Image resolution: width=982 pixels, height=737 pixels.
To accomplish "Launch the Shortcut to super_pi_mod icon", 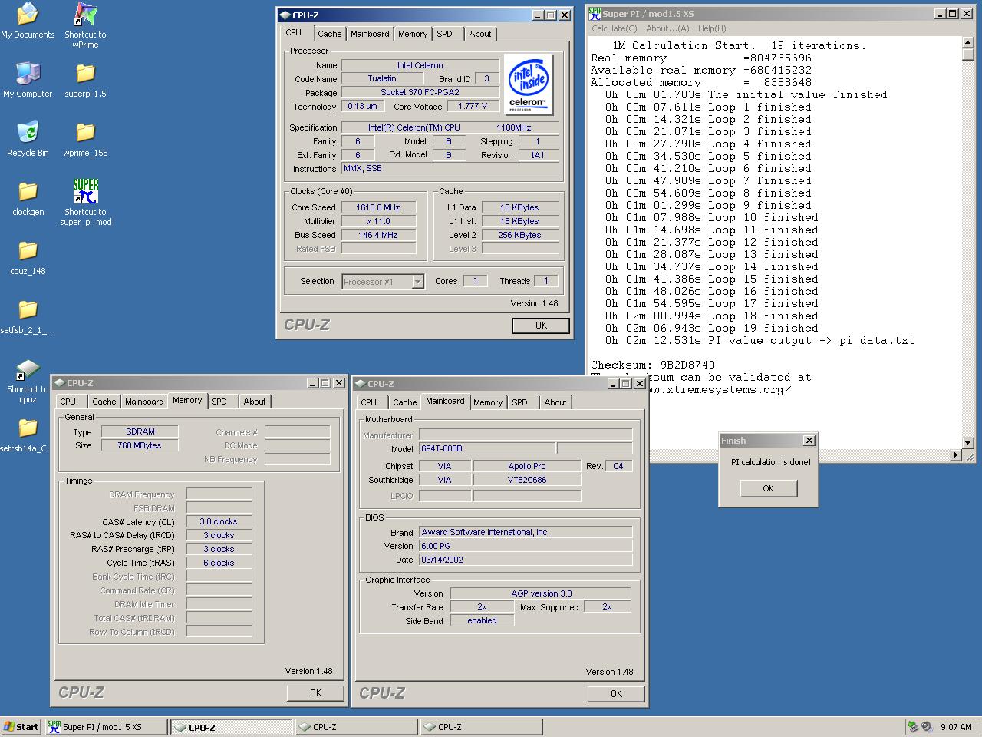I will [x=85, y=191].
